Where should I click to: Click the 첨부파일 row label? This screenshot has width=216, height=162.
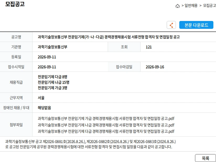point(16,125)
